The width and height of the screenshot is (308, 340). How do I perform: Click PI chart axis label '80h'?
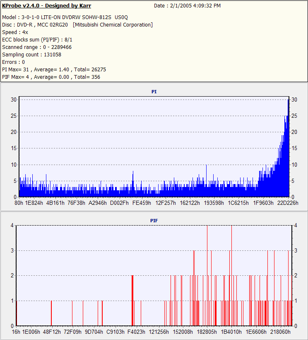(x=19, y=203)
